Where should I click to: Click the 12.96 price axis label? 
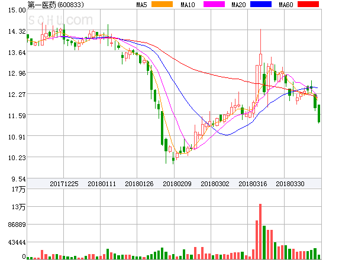click(17, 73)
